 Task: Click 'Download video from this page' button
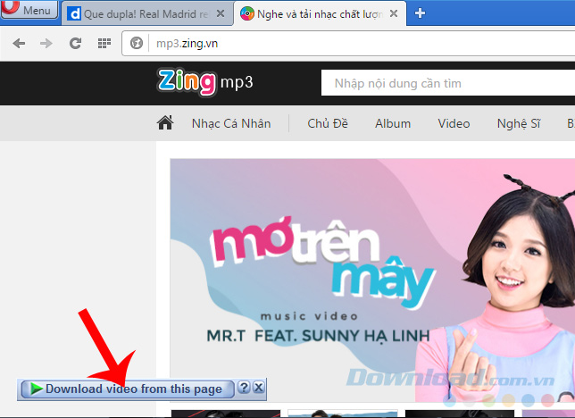click(128, 389)
